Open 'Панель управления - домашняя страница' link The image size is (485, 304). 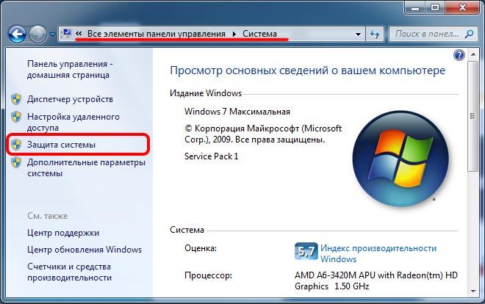tap(70, 70)
